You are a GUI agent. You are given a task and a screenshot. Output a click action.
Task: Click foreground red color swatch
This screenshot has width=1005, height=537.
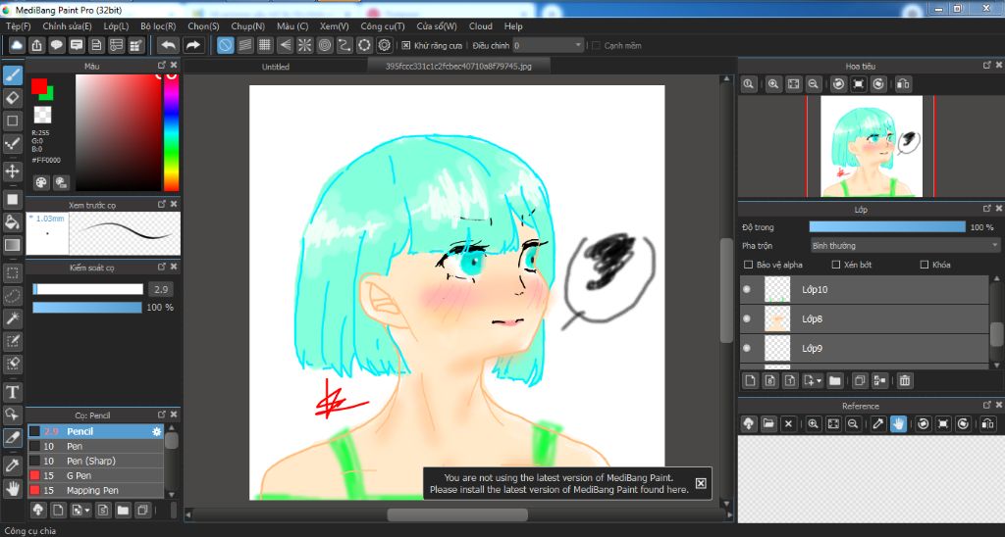point(39,86)
